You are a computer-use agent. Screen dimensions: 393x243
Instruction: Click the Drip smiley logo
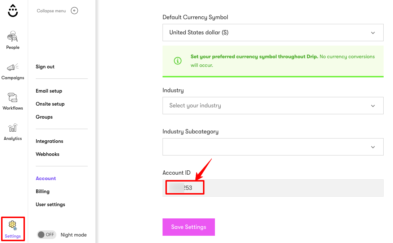pyautogui.click(x=13, y=11)
